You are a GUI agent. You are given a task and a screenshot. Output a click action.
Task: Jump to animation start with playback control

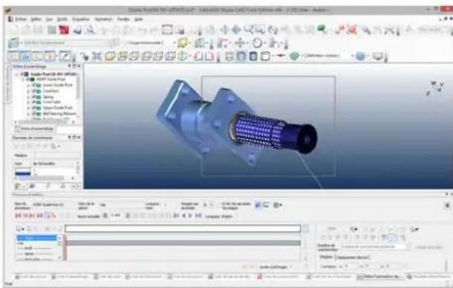click(176, 216)
